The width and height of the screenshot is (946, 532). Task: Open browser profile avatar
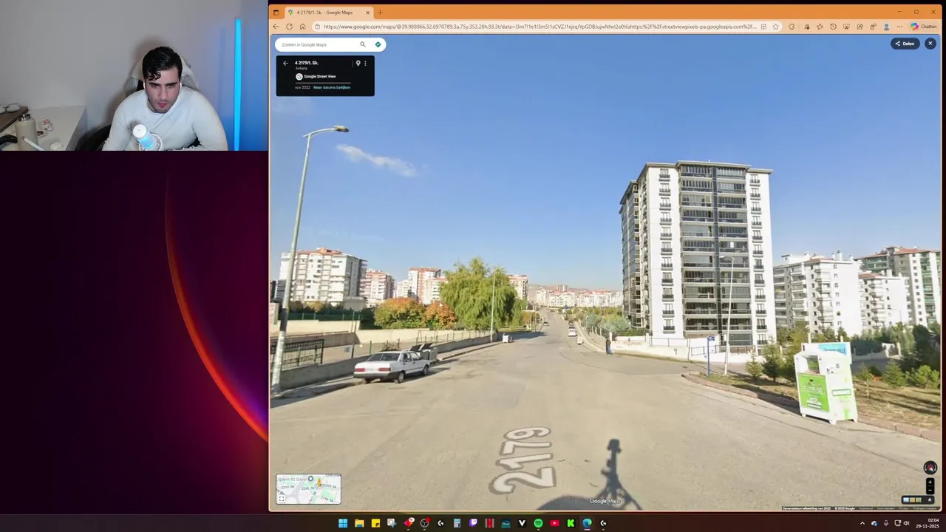(886, 27)
